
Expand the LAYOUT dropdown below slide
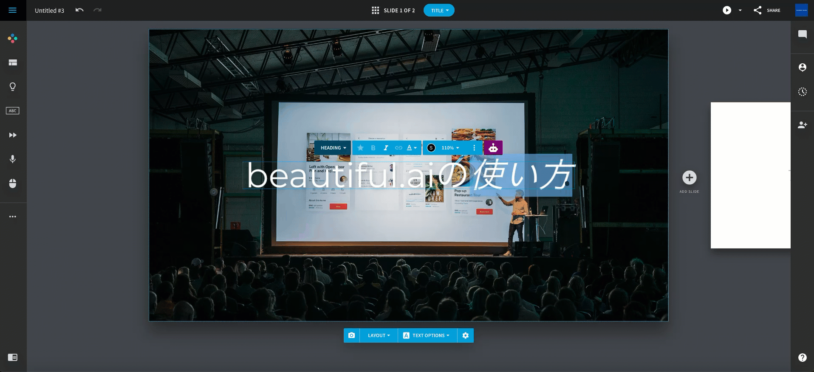tap(379, 335)
